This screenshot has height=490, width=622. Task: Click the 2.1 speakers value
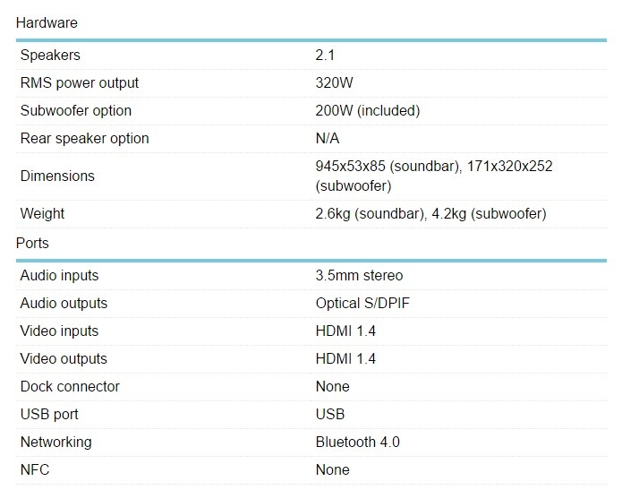326,56
